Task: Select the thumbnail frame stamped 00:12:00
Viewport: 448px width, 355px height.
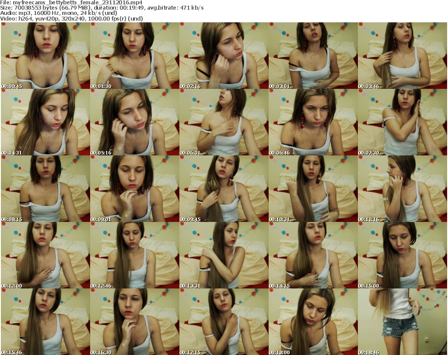Action: (45, 255)
